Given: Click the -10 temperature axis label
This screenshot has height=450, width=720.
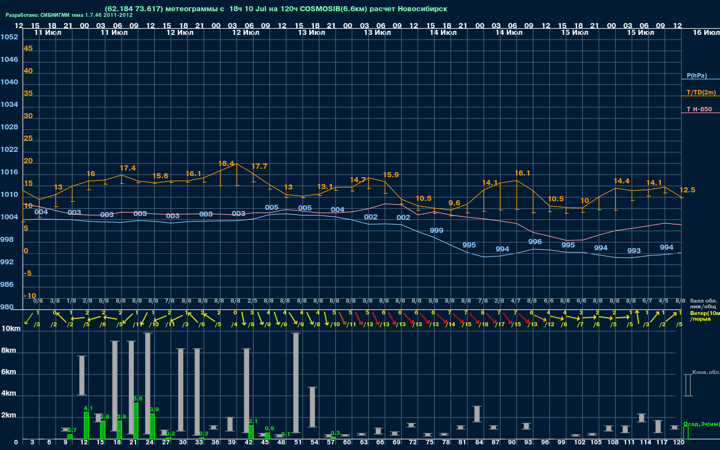Looking at the screenshot, I should tap(30, 296).
